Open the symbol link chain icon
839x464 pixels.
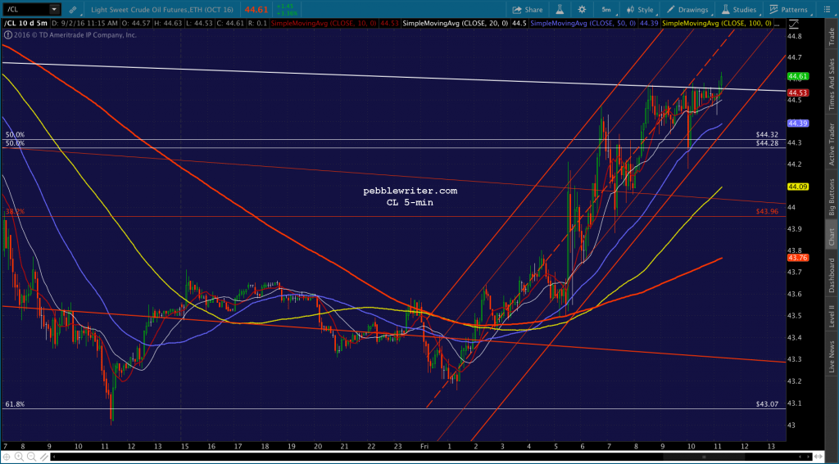73,10
